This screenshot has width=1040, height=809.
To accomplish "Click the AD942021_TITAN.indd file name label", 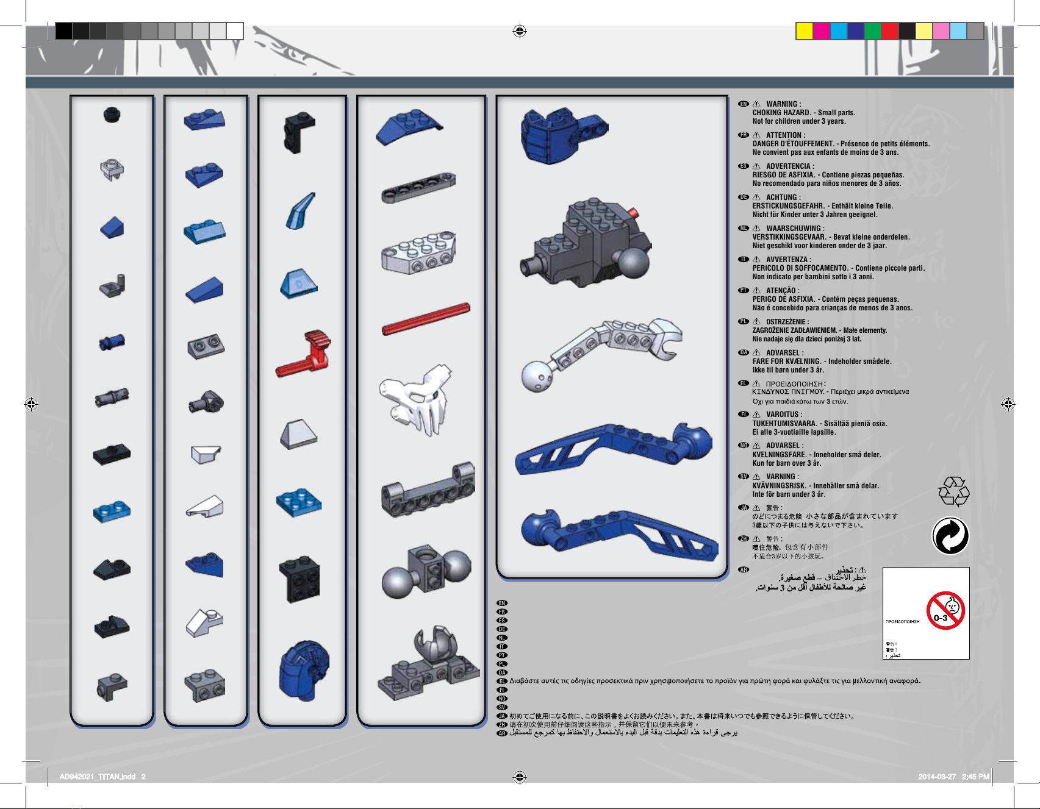I will pyautogui.click(x=98, y=777).
